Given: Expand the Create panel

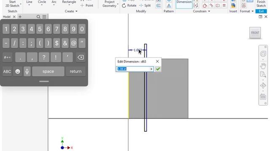Looking at the screenshot, I should 71,11.
